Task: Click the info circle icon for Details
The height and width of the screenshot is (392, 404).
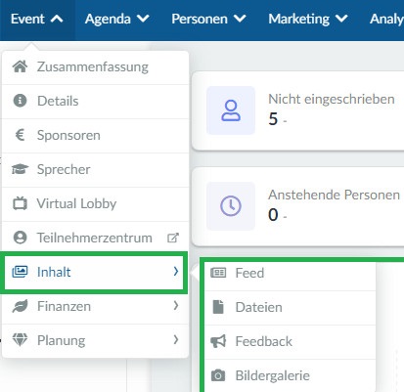Action: (x=20, y=101)
